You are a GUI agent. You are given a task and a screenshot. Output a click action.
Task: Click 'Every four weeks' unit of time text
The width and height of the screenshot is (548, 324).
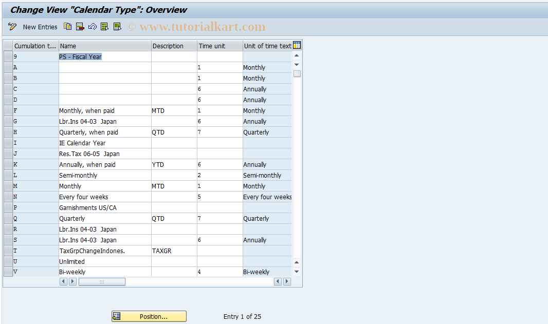point(267,197)
